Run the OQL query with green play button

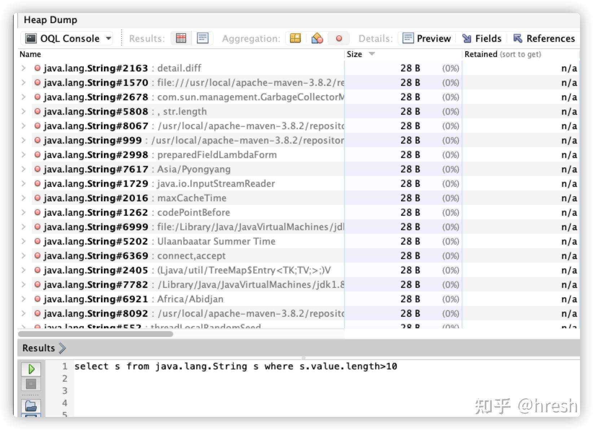pyautogui.click(x=31, y=369)
